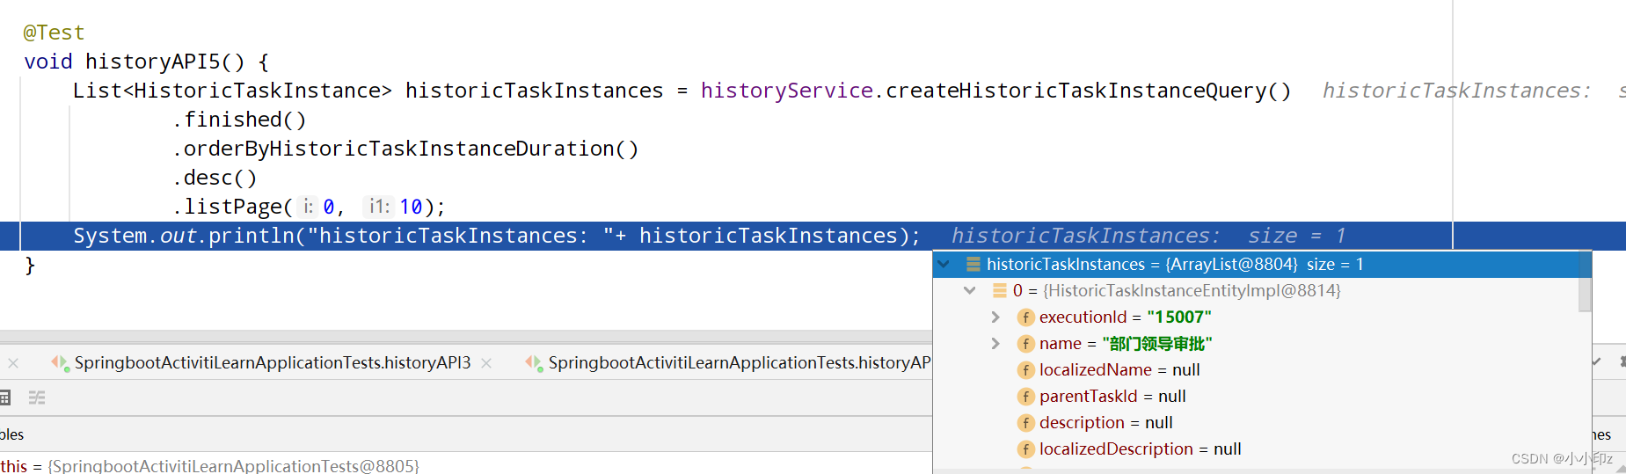Viewport: 1626px width, 474px height.
Task: Click the listPage first argument 0
Action: 329,207
